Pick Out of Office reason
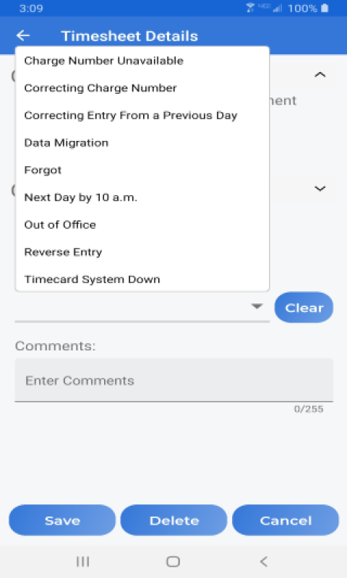 click(x=142, y=225)
